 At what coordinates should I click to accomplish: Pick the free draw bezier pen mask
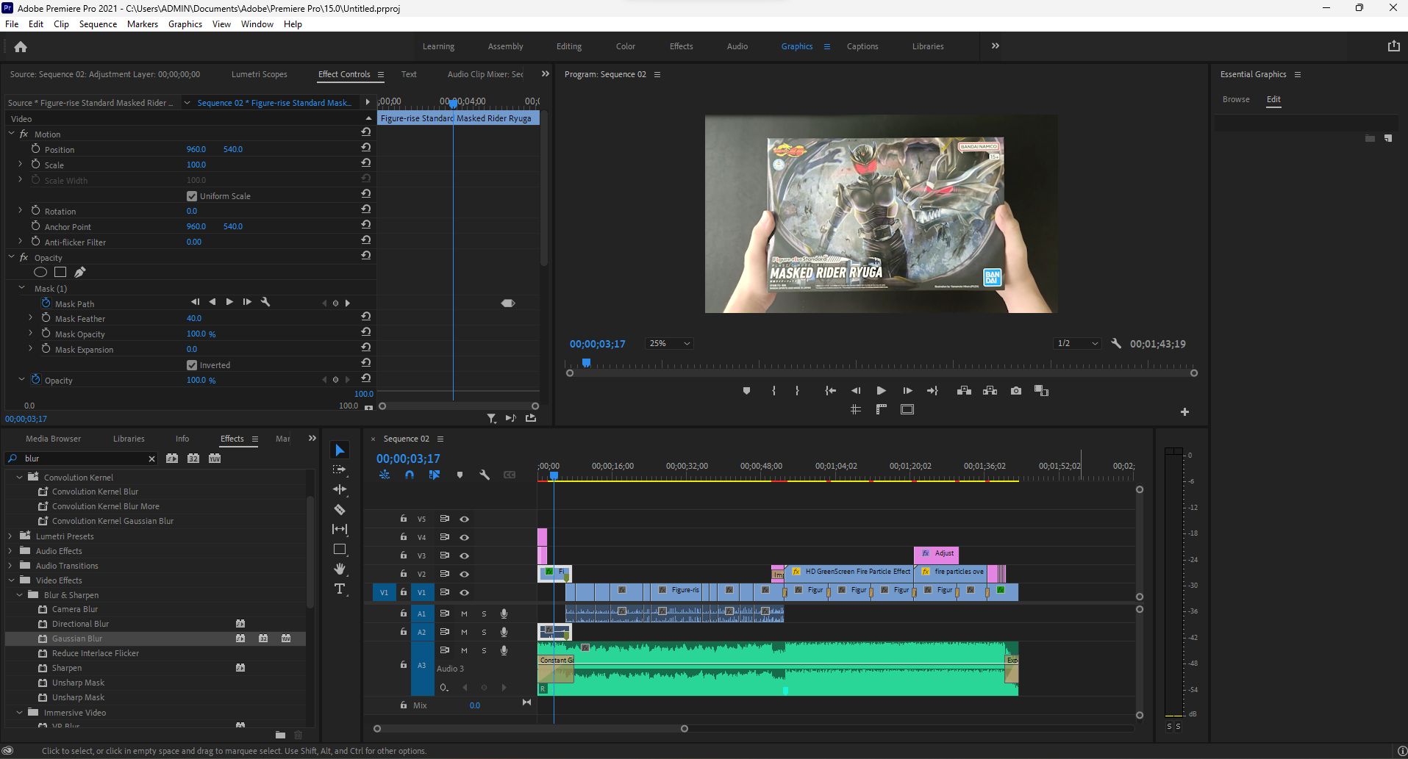click(80, 273)
